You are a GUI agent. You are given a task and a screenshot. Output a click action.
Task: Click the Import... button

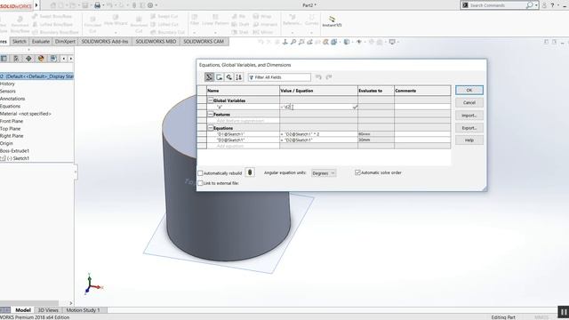(x=469, y=116)
